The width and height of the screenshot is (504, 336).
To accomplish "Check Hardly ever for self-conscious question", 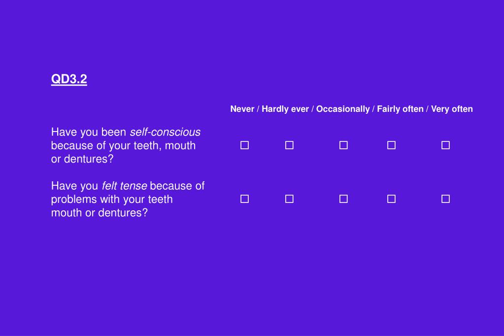I will point(289,145).
